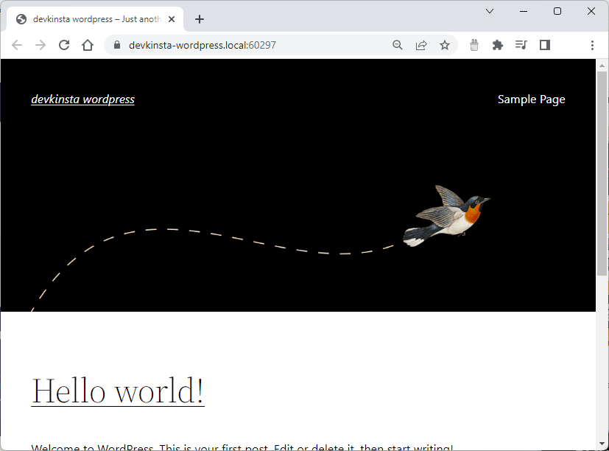Image resolution: width=609 pixels, height=451 pixels.
Task: Open a new browser tab
Action: point(199,18)
